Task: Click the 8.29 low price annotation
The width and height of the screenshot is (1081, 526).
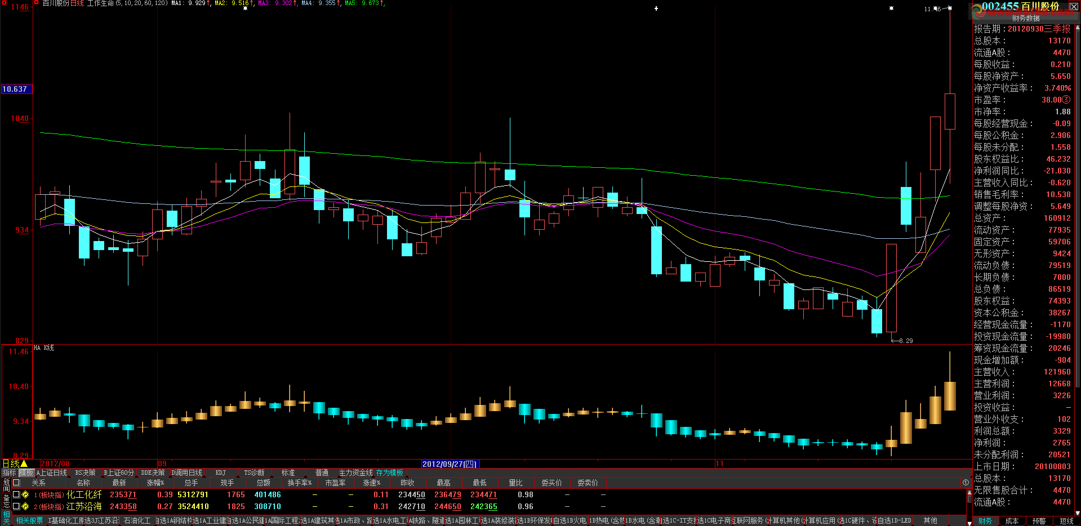Action: 906,341
